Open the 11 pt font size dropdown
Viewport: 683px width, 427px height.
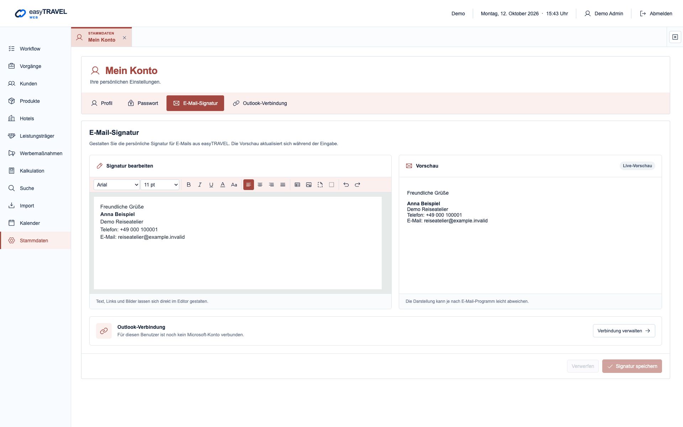pyautogui.click(x=160, y=185)
